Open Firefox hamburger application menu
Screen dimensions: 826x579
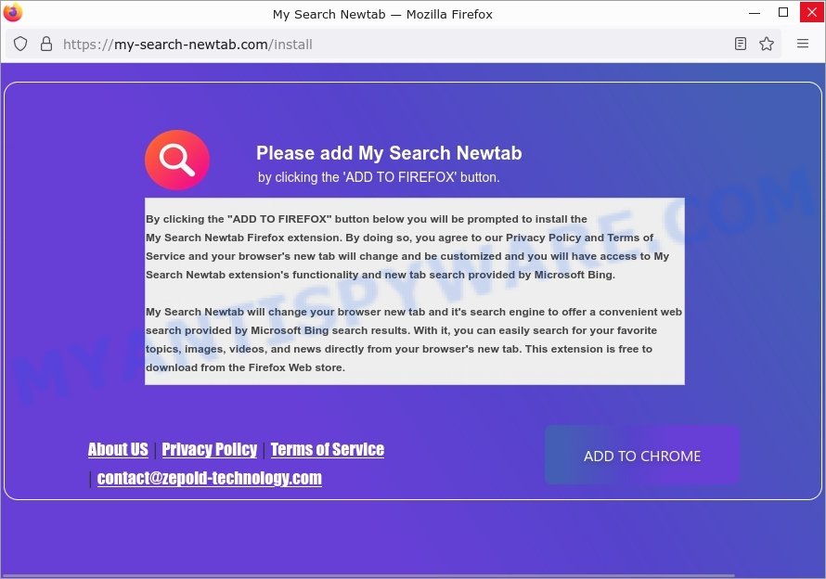point(802,44)
